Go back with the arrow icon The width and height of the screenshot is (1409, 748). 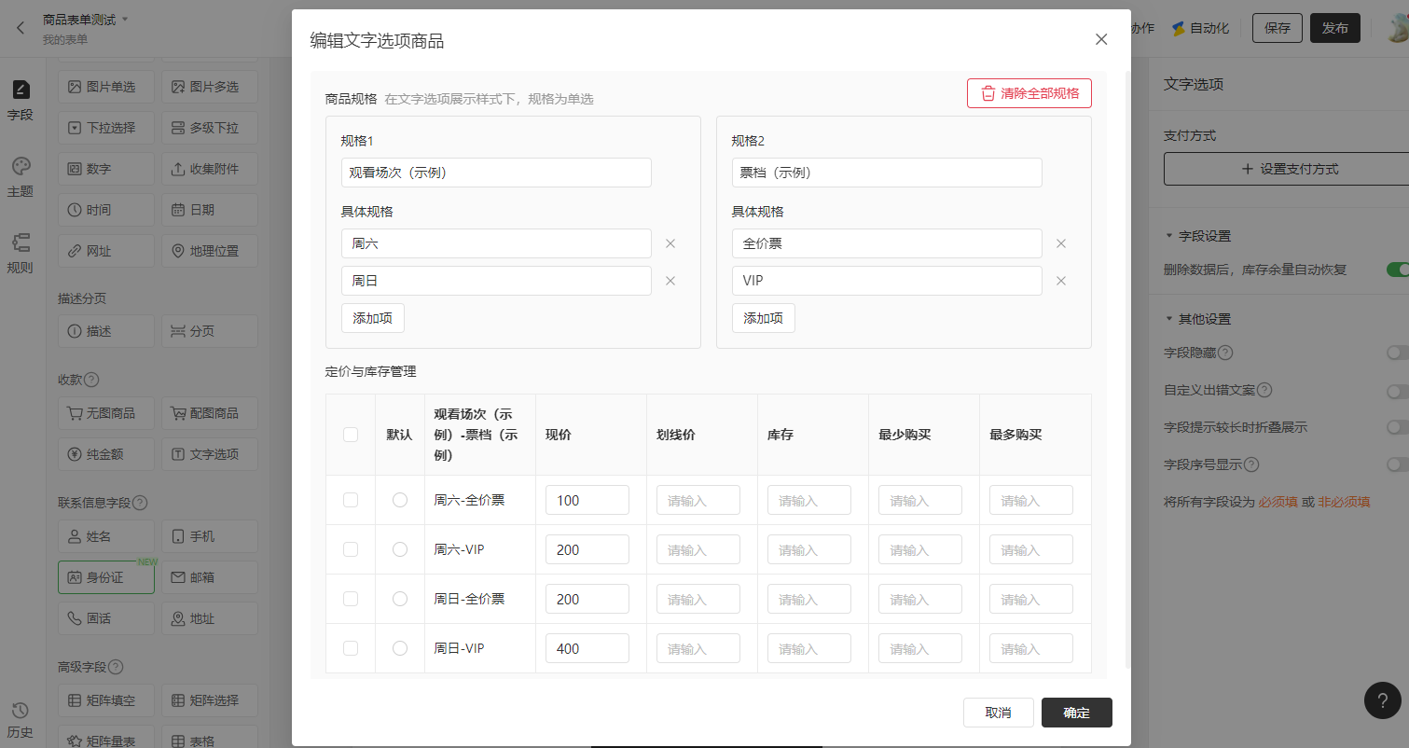(21, 28)
